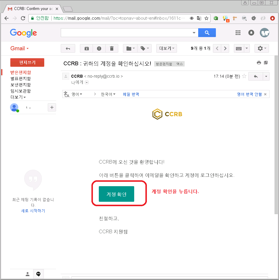Star the CCRB message
Viewport: 279px width, 280px height.
pos(244,76)
